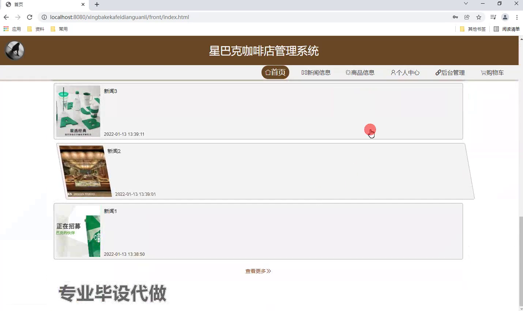Open the 新闻1 thumbnail image

(x=78, y=231)
